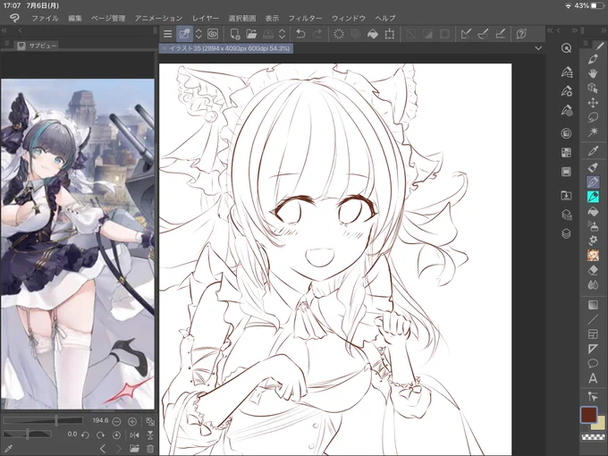Open the ヘルプ menu

coord(385,18)
